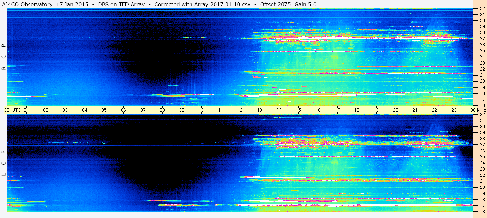Select hour marker 10 on time axis
The image size is (487, 218).
(201, 110)
